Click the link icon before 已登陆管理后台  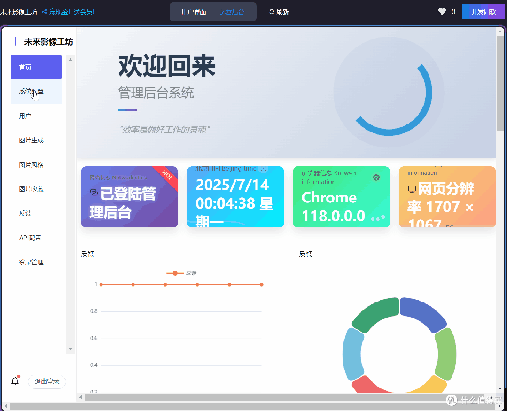tap(94, 192)
